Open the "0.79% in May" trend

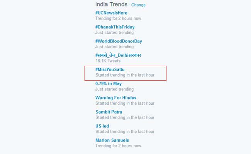[x=109, y=84]
